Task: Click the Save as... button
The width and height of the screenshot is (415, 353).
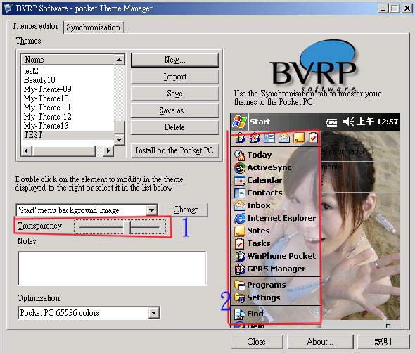Action: point(175,110)
